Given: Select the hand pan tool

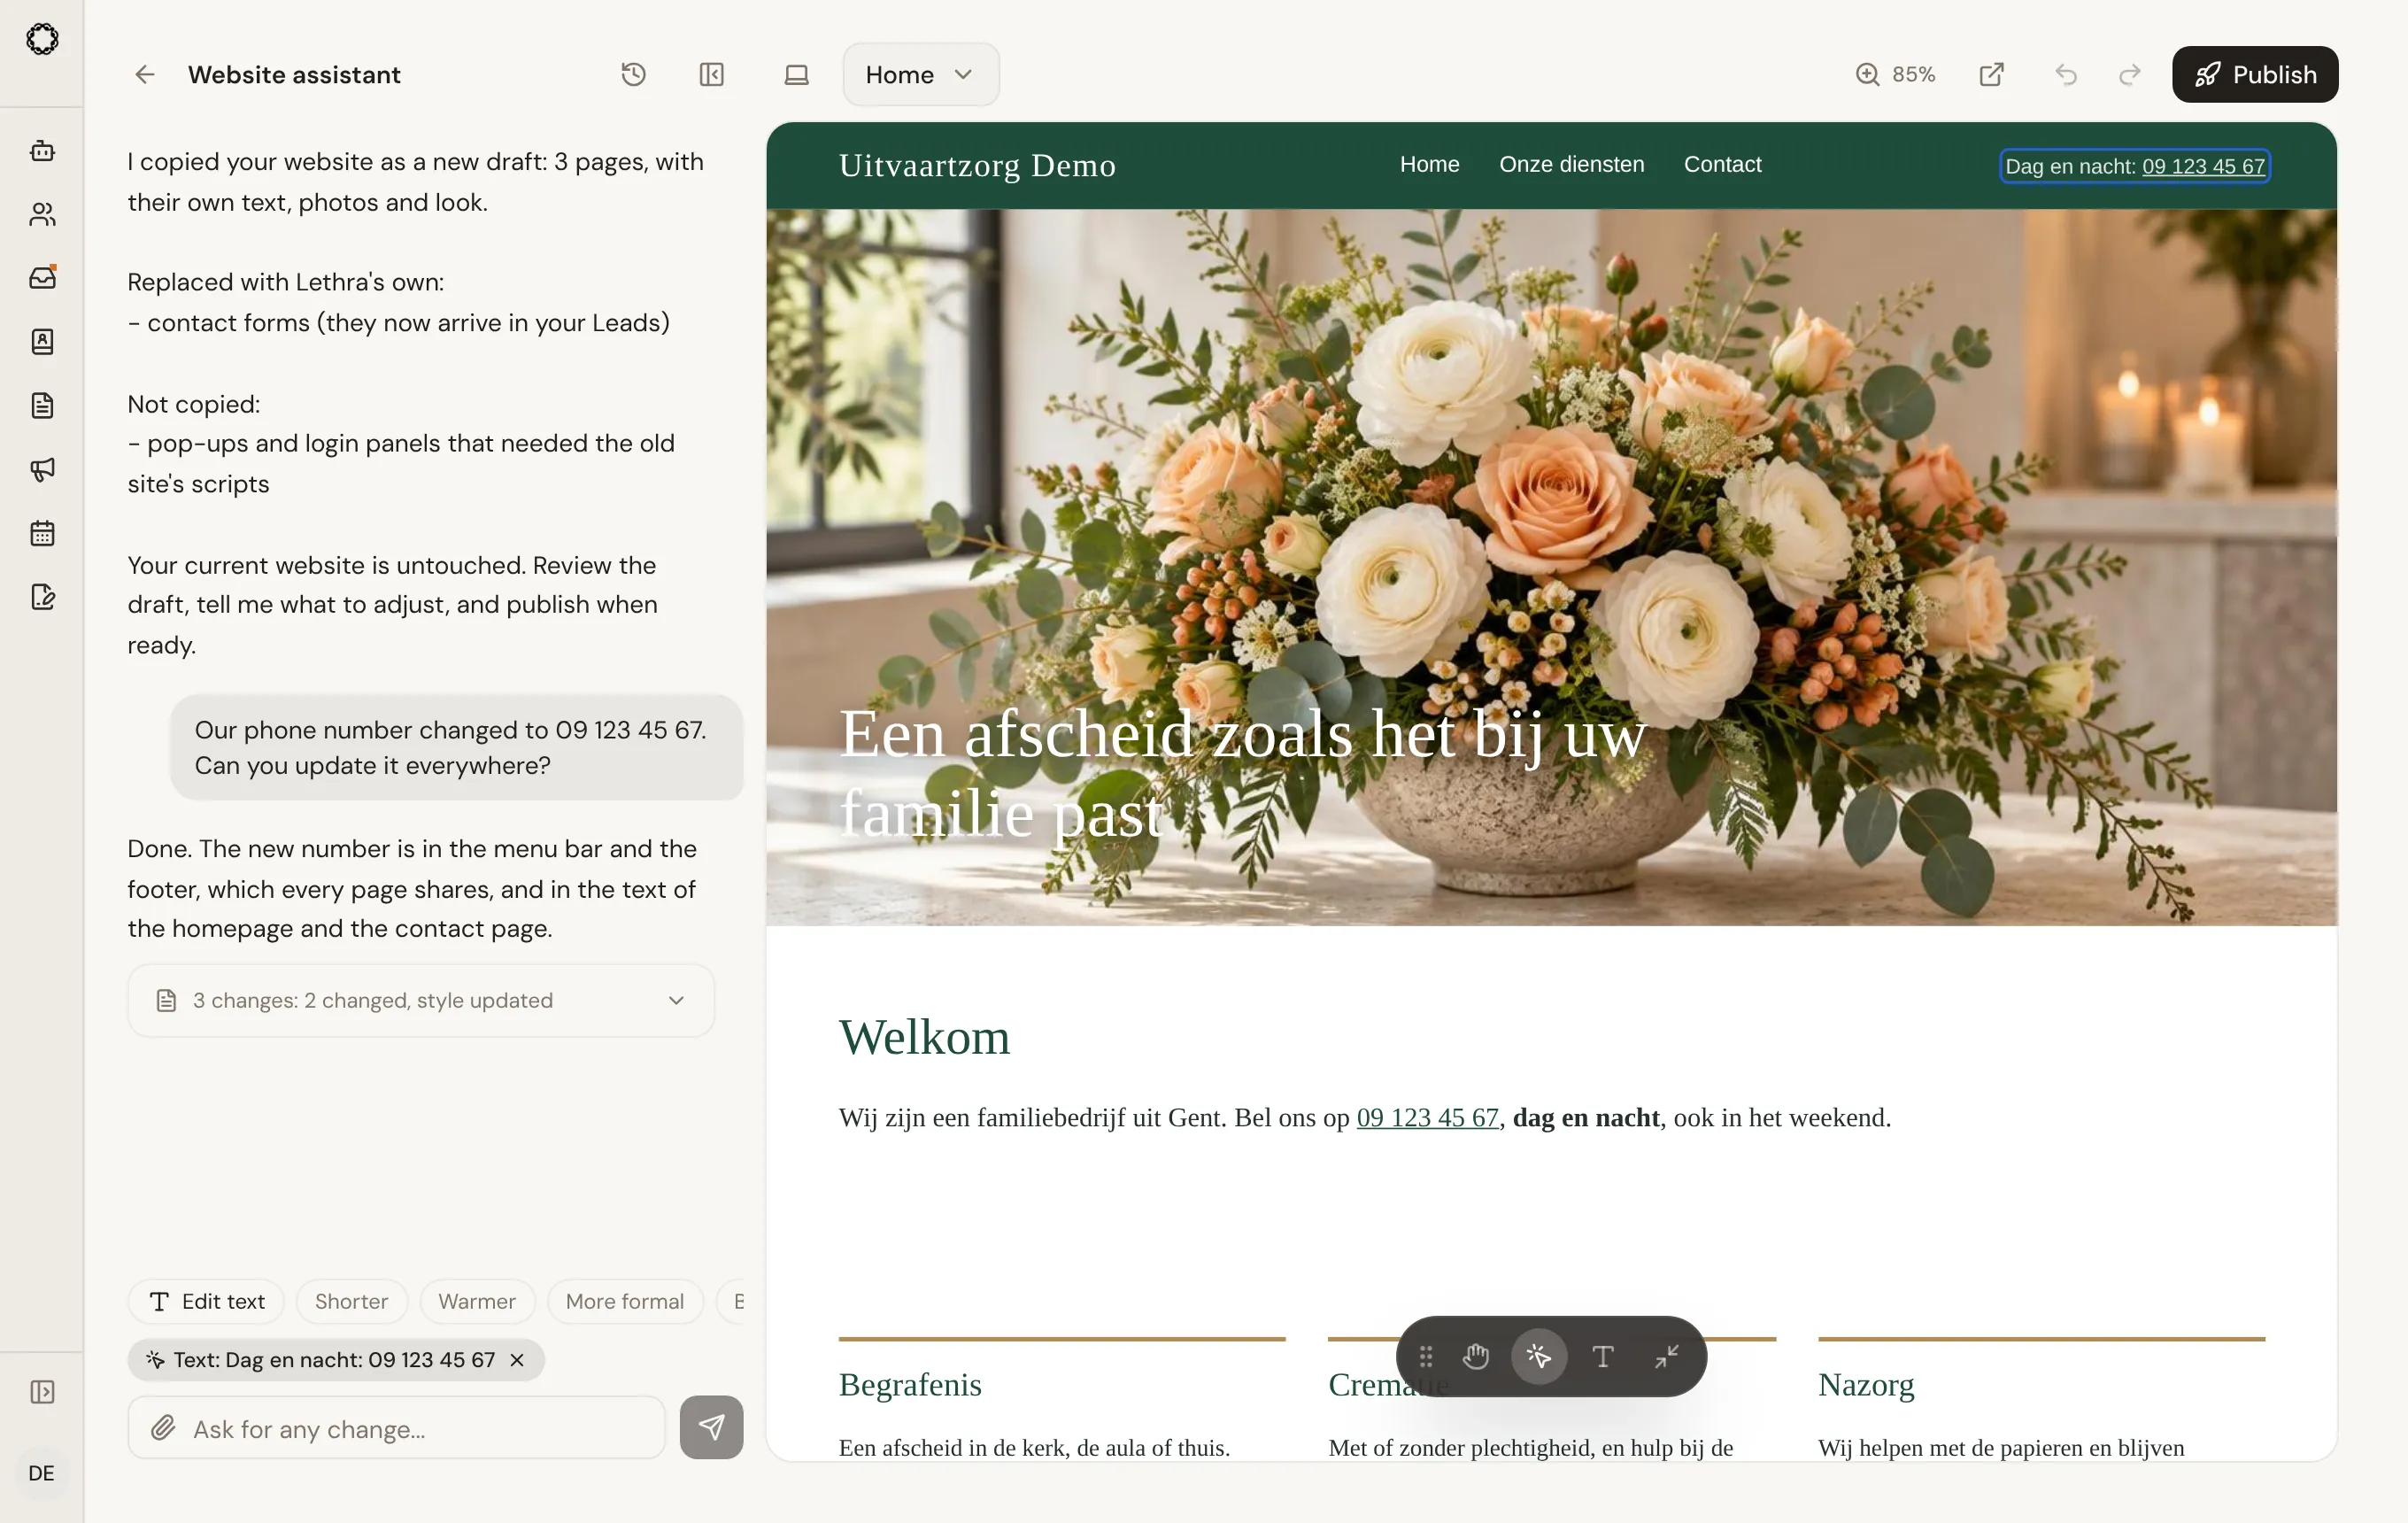Looking at the screenshot, I should (1476, 1357).
